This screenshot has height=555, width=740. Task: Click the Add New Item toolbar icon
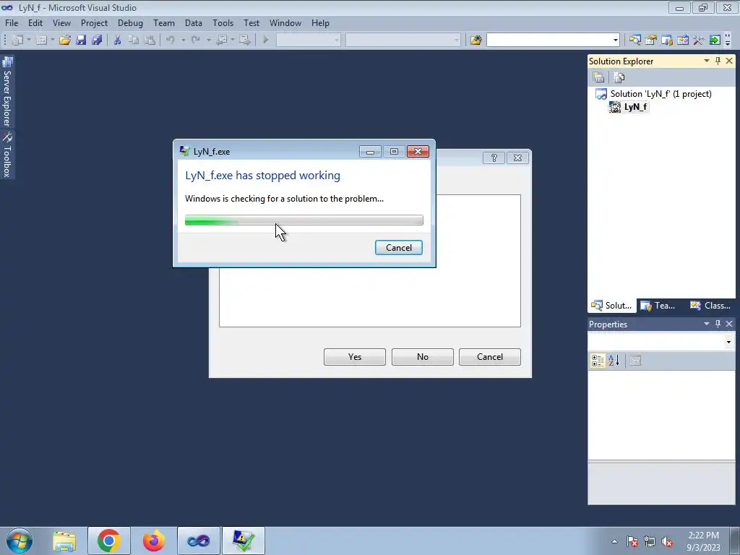41,40
